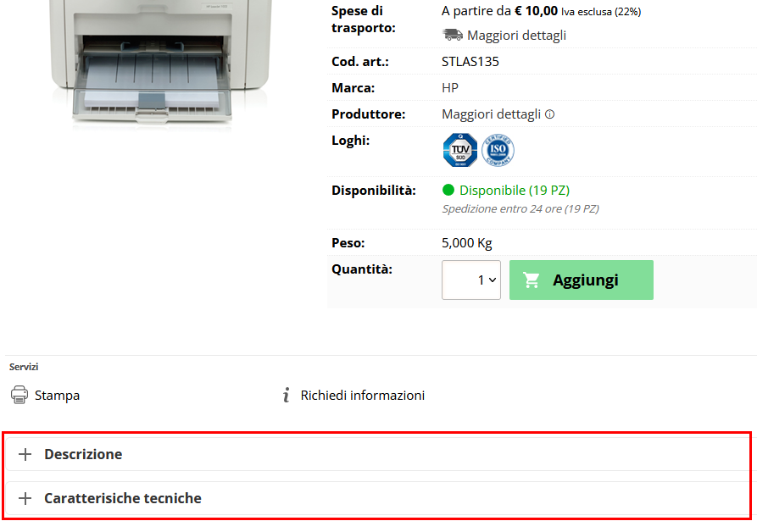Click the HP brand value
This screenshot has height=521, width=757.
coord(450,88)
